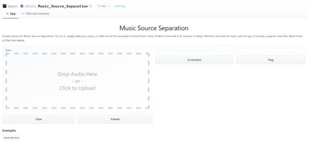Switch to the Files and versions tab
Image resolution: width=309 pixels, height=148 pixels.
pyautogui.click(x=35, y=14)
